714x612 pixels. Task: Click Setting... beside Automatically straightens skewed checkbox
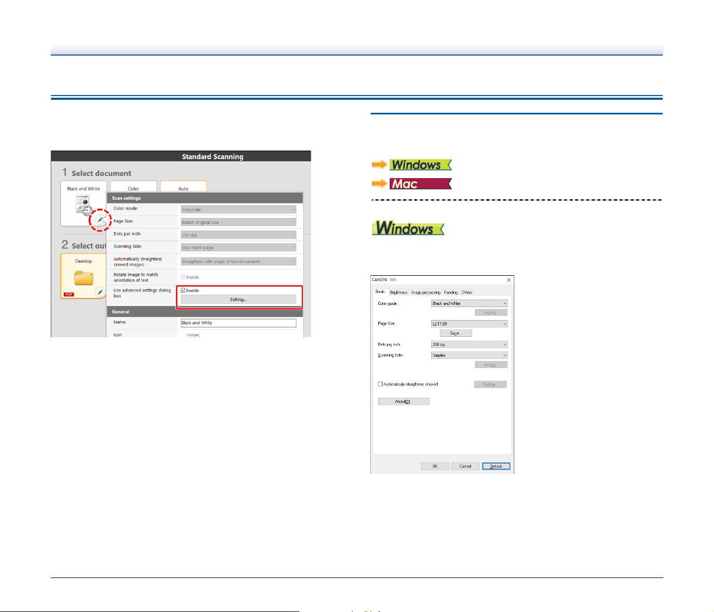pyautogui.click(x=491, y=384)
